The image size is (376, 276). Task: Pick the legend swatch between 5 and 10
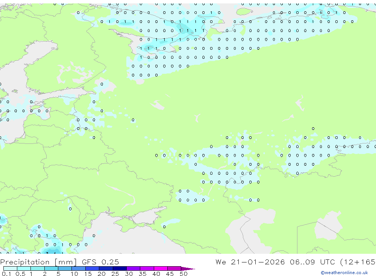(65, 268)
